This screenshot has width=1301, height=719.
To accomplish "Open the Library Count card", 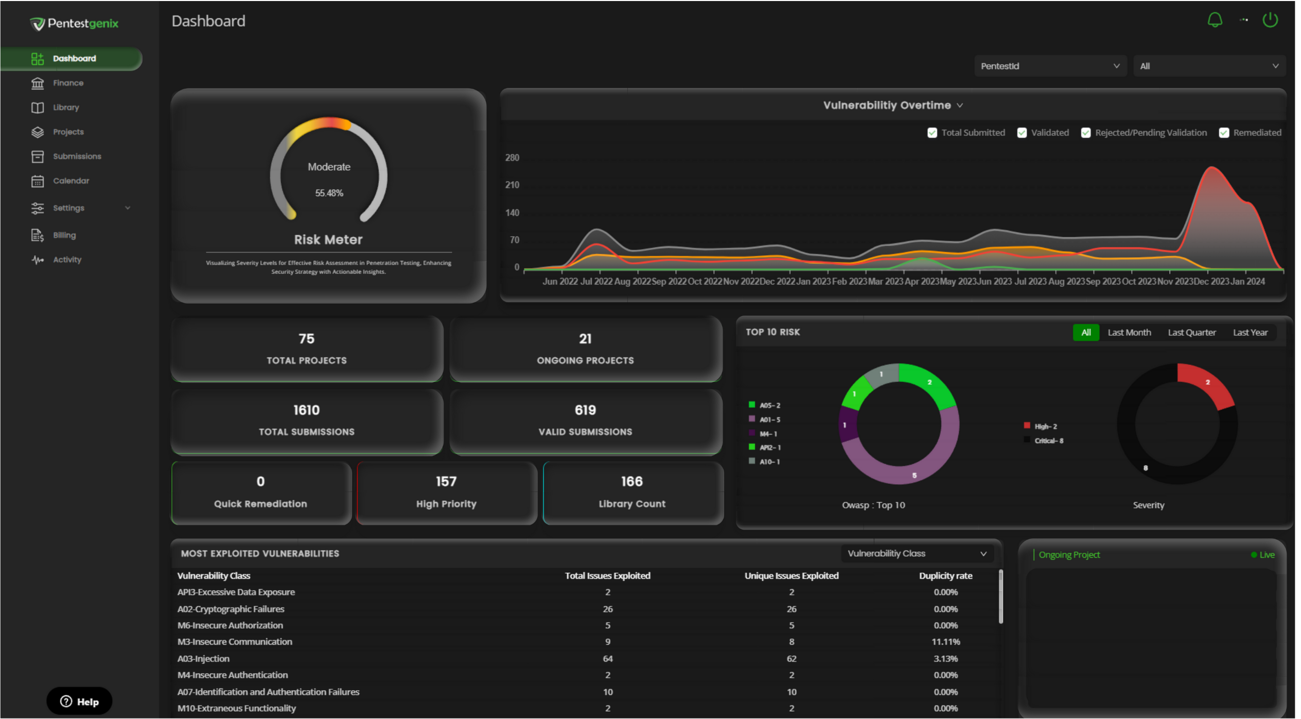I will (x=632, y=493).
